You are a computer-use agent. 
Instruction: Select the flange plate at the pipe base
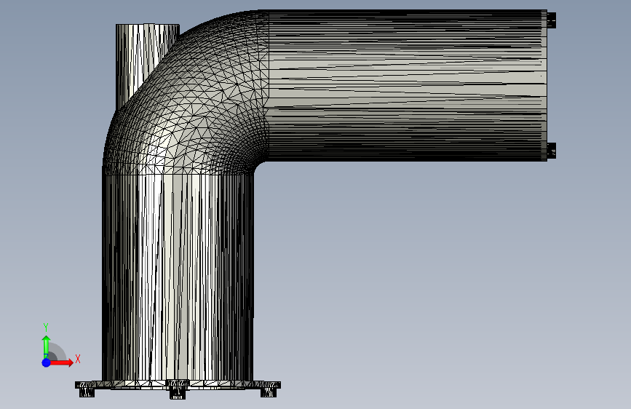(x=178, y=385)
